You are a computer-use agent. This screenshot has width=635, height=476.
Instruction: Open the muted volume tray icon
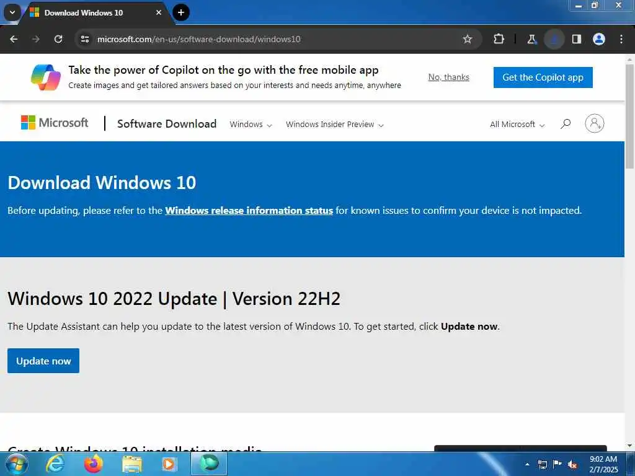(572, 464)
